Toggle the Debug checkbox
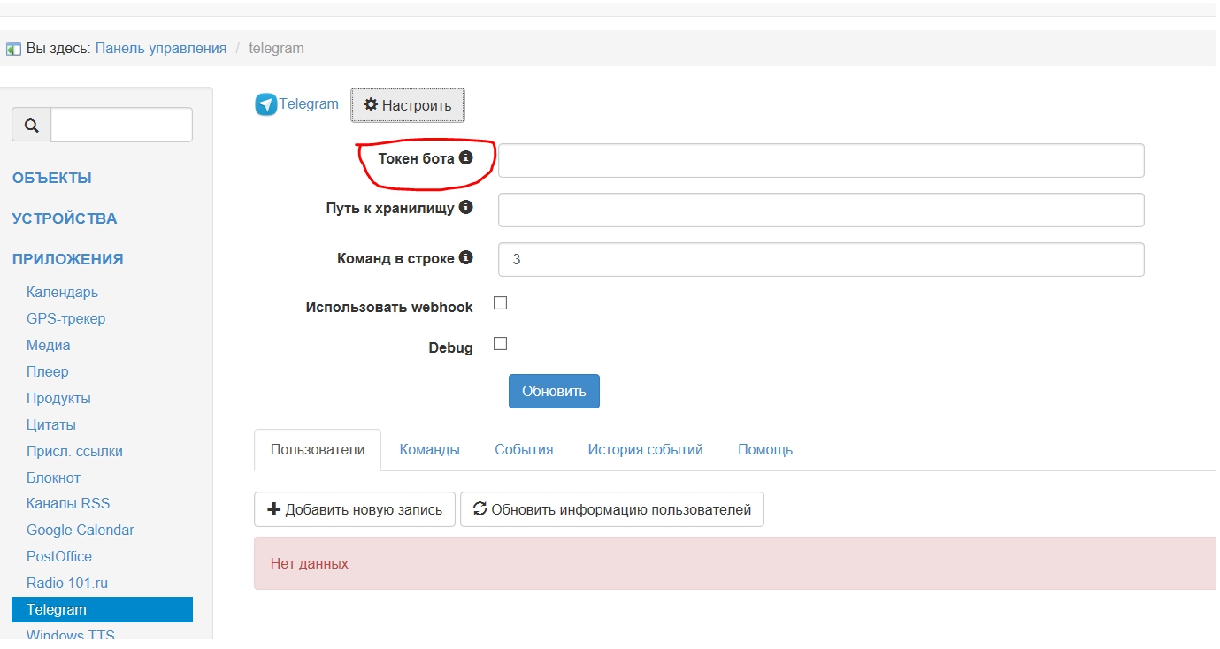Image resolution: width=1220 pixels, height=649 pixels. tap(500, 344)
